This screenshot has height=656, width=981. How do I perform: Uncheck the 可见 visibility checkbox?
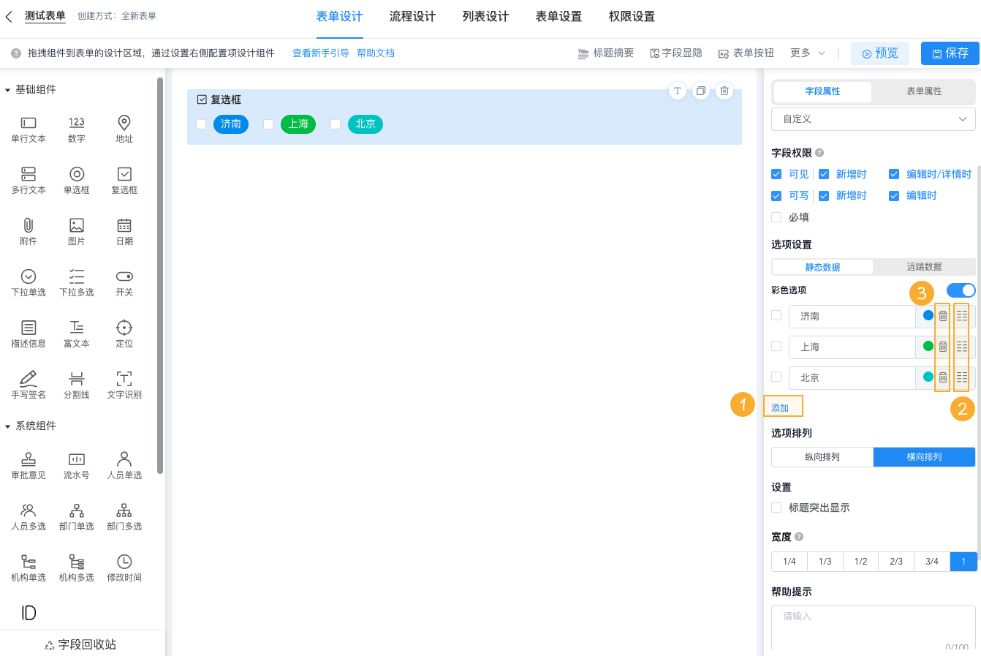coord(776,174)
